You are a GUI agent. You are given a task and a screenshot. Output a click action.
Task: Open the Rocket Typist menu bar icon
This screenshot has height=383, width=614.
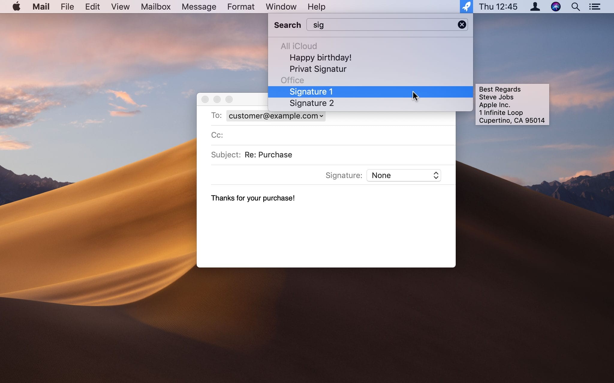[x=466, y=6]
